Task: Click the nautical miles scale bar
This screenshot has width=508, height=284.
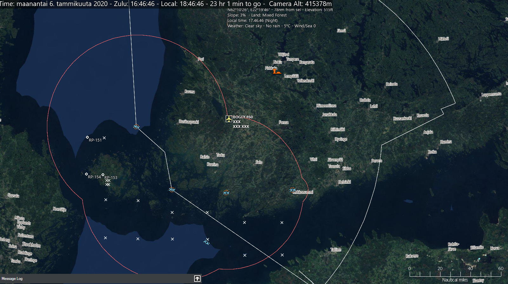Action: click(455, 274)
